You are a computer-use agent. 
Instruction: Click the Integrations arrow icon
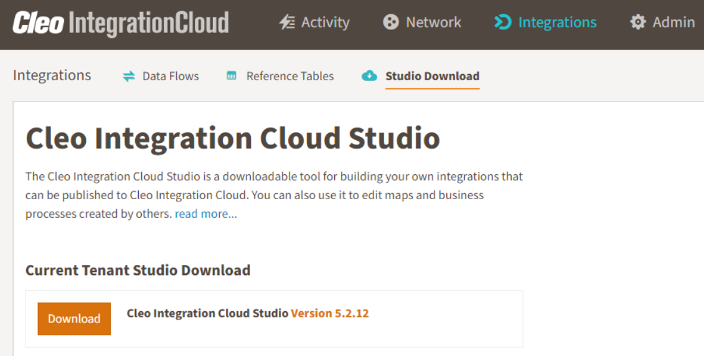coord(503,22)
